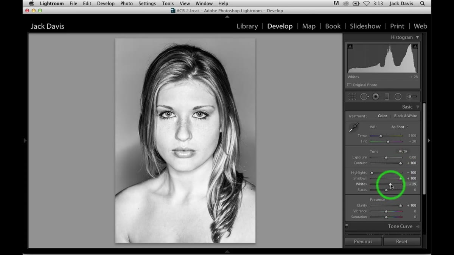Click the Clarity slider handle

point(400,206)
